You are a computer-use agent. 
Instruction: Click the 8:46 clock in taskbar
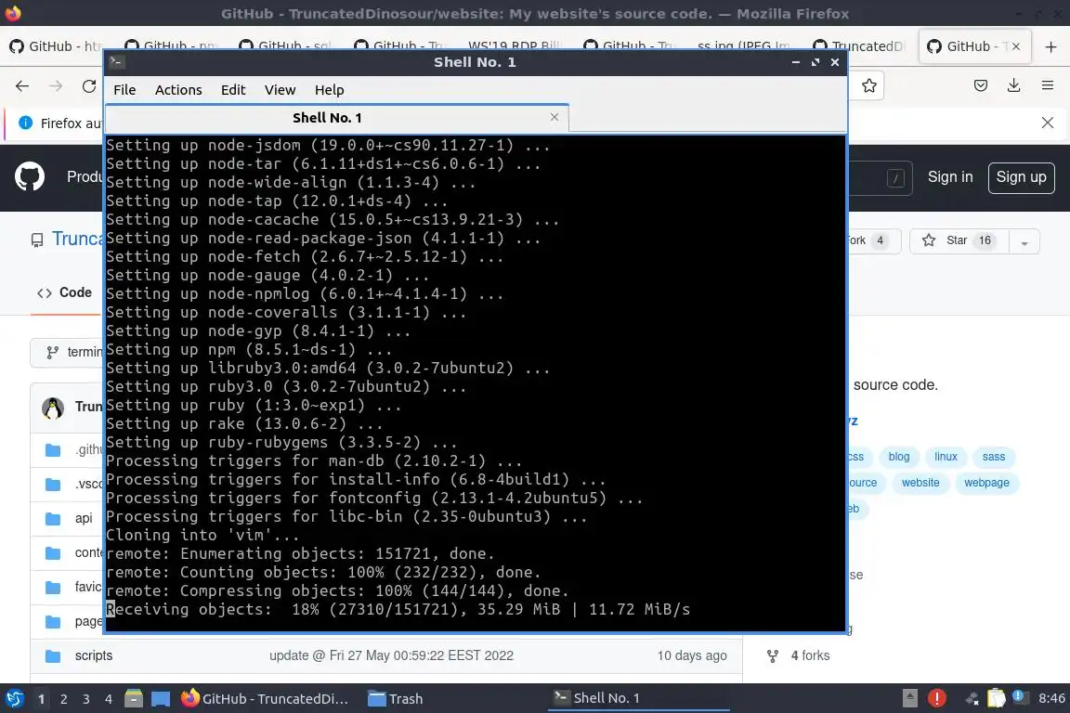click(x=1050, y=698)
